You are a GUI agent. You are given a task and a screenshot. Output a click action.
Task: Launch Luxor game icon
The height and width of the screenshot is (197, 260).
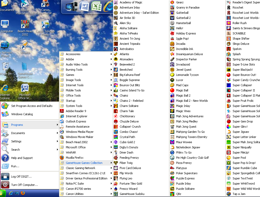point(172,80)
